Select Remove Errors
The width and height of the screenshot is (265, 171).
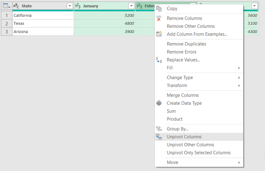coord(199,52)
